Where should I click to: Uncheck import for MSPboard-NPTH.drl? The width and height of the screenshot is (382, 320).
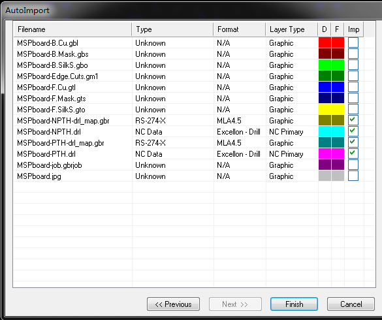pyautogui.click(x=353, y=131)
